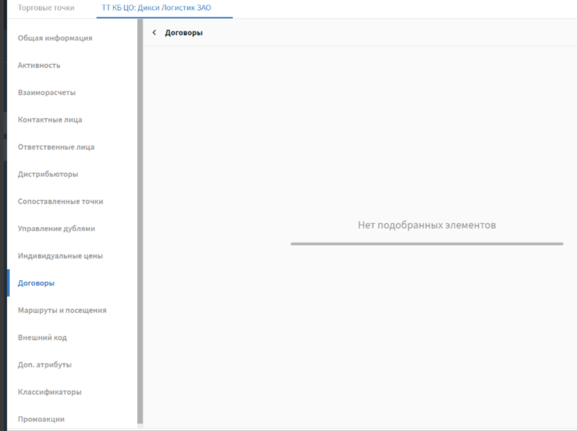This screenshot has width=577, height=431.
Task: Click the sidebar vertical scrollbar
Action: pyautogui.click(x=140, y=221)
